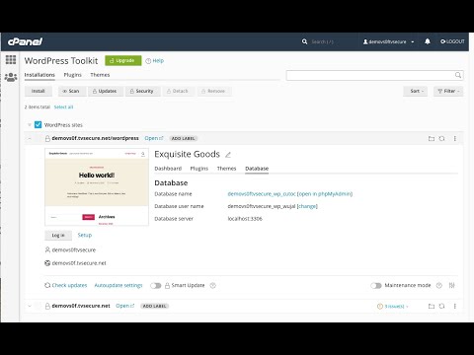Click the lock icon beside demovs0f.tvsecure.net
The height and width of the screenshot is (355, 474).
47,306
